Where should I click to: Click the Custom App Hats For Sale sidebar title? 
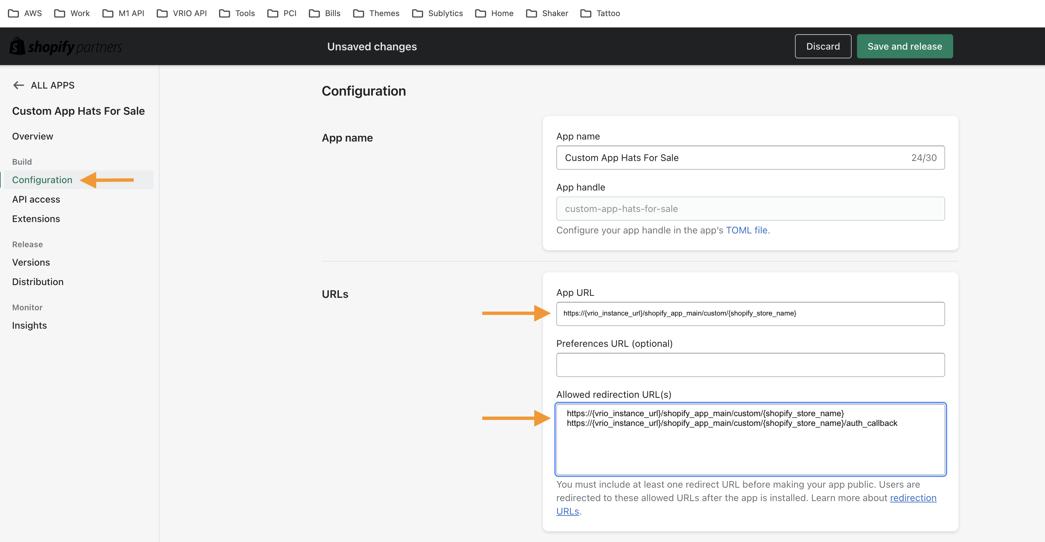coord(78,111)
